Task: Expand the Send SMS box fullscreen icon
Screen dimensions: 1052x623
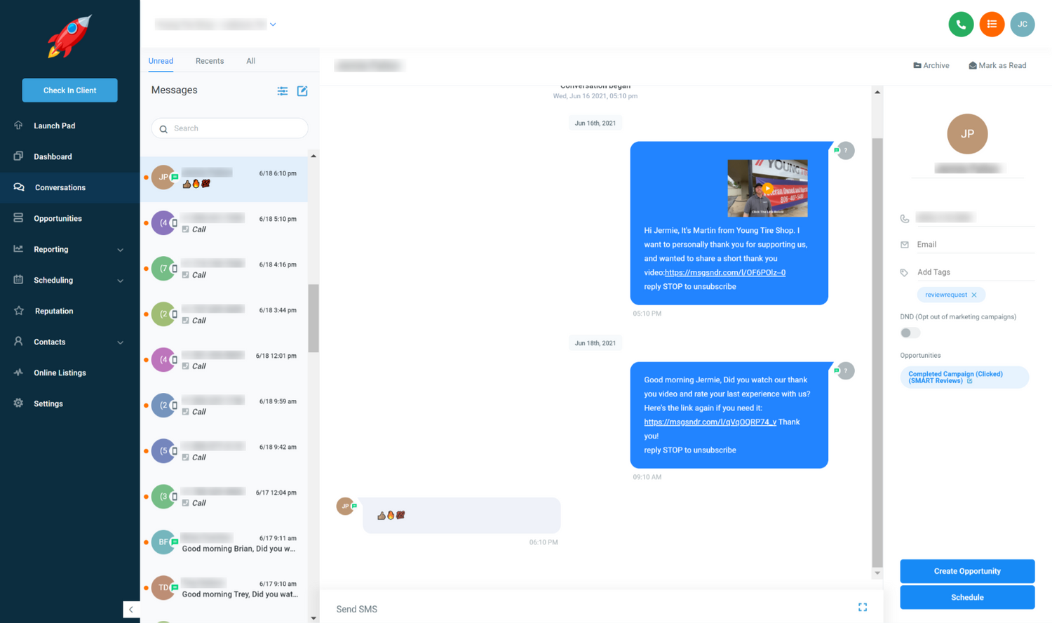Action: (863, 608)
